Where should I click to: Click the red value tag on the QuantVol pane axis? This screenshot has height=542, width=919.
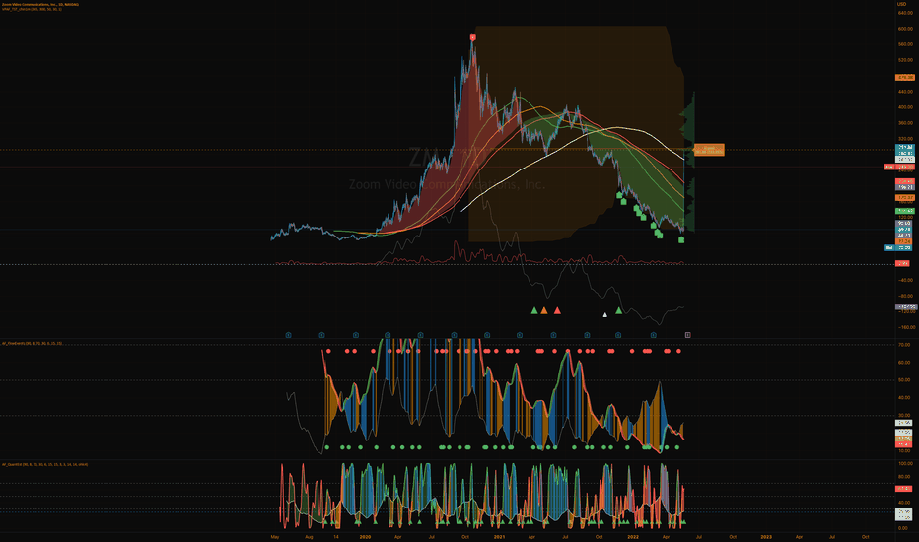tap(904, 489)
